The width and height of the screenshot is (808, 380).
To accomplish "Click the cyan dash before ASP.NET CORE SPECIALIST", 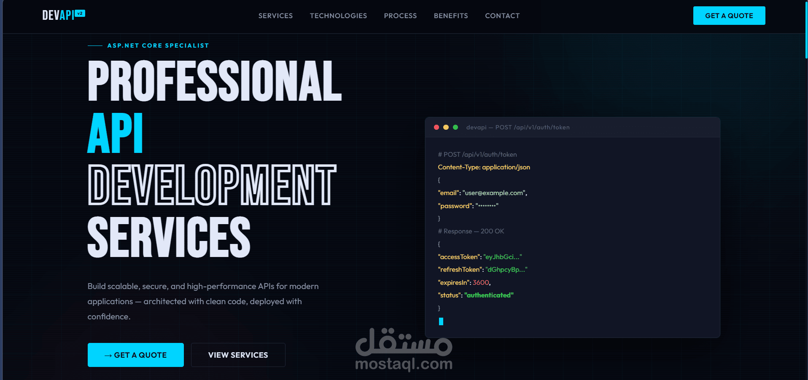I will (x=95, y=45).
